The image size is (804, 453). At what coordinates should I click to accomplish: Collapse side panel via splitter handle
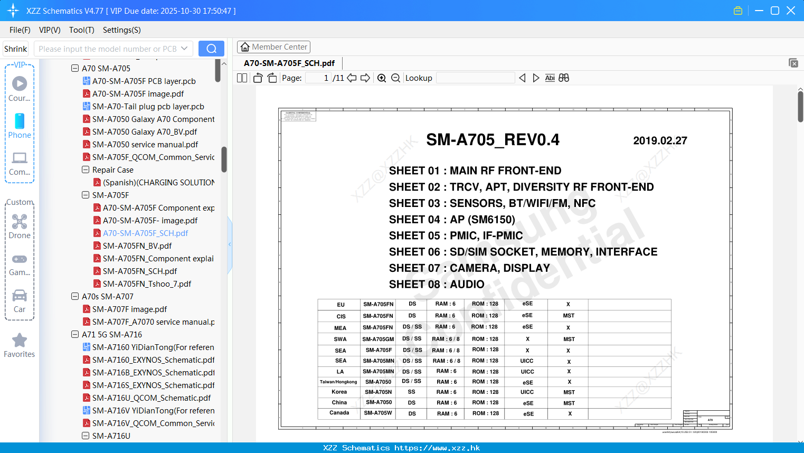[230, 244]
